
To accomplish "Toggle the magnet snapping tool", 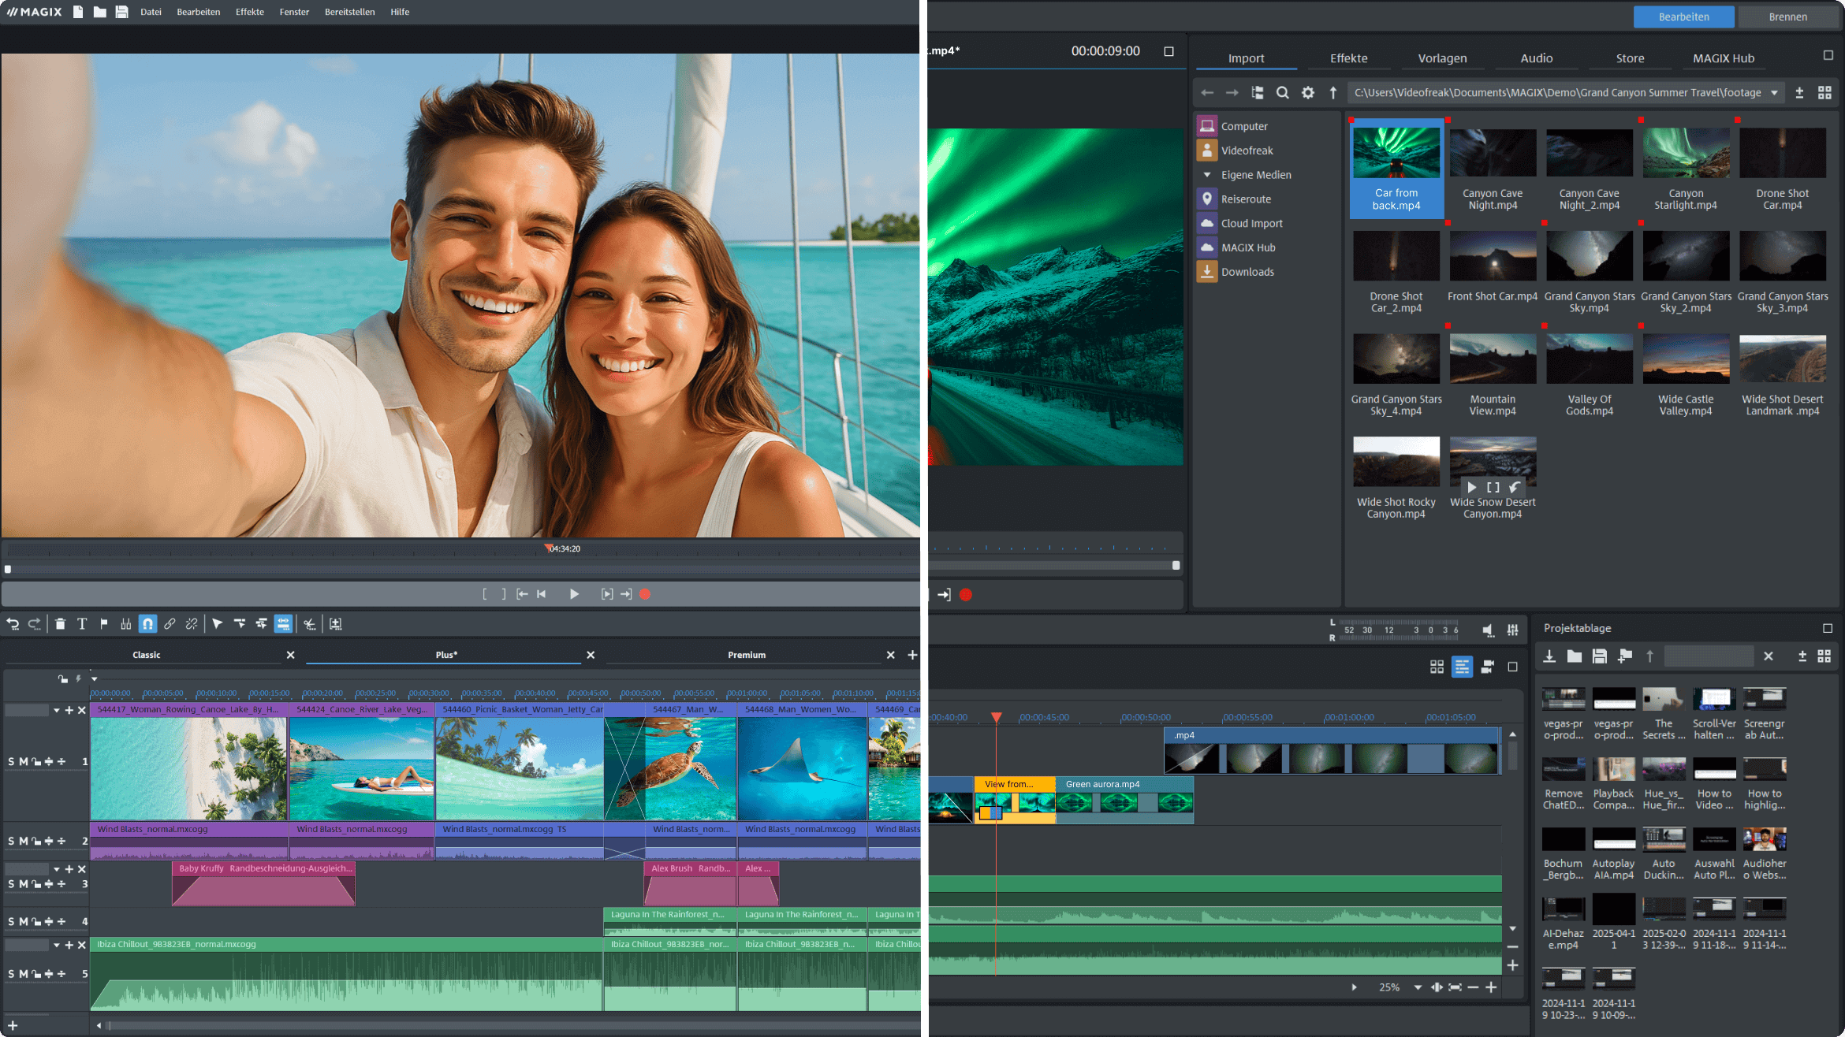I will [147, 624].
